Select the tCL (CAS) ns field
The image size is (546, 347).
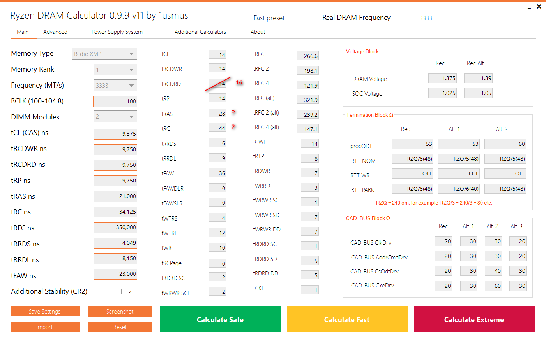[x=115, y=134]
